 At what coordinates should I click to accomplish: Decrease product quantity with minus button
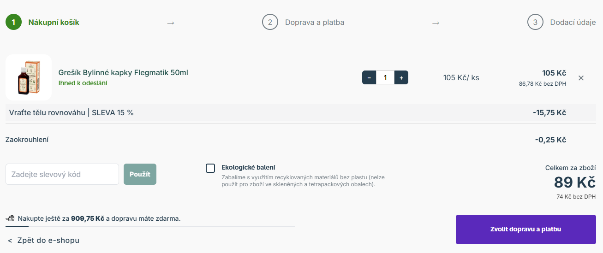pos(369,78)
